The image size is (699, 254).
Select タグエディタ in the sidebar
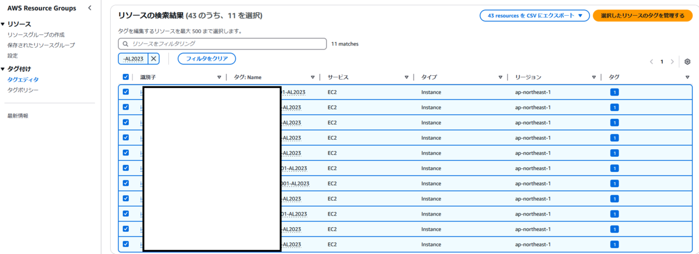pos(23,79)
